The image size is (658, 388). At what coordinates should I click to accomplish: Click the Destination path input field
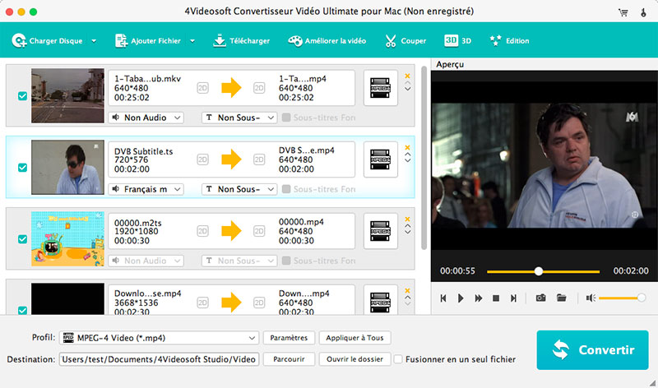(158, 359)
